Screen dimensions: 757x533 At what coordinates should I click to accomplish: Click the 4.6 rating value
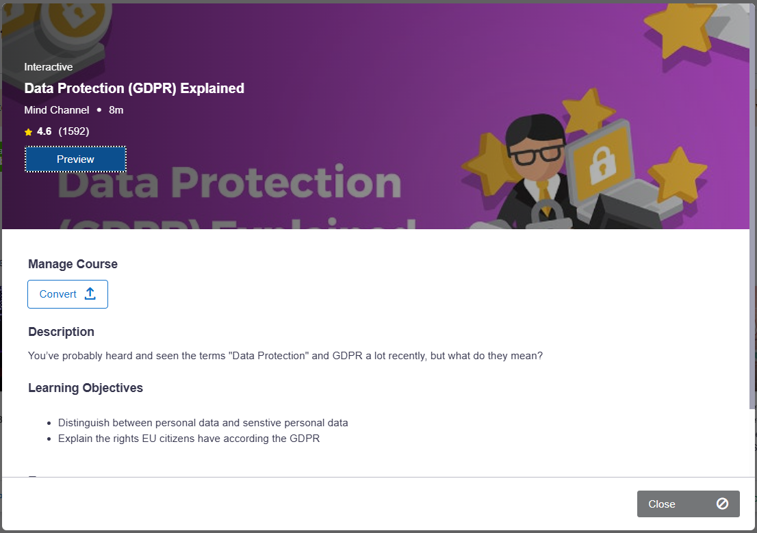click(44, 131)
